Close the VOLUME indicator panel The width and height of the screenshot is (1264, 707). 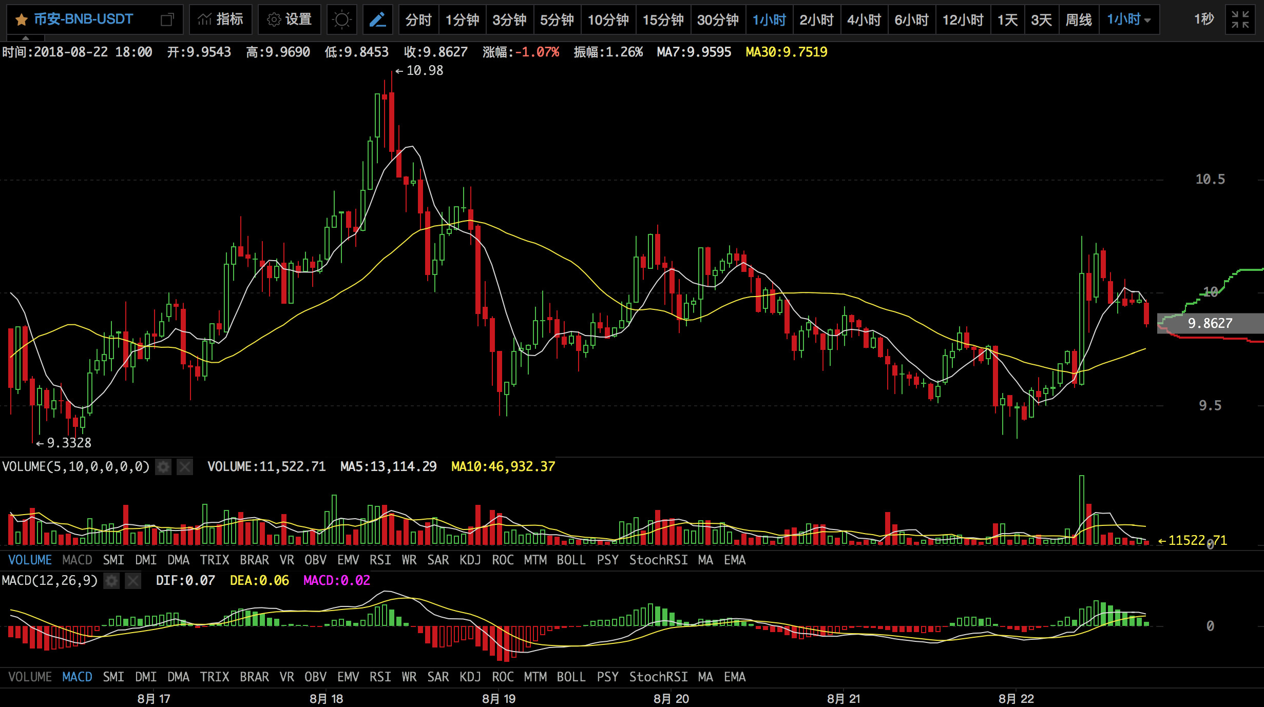pos(185,467)
